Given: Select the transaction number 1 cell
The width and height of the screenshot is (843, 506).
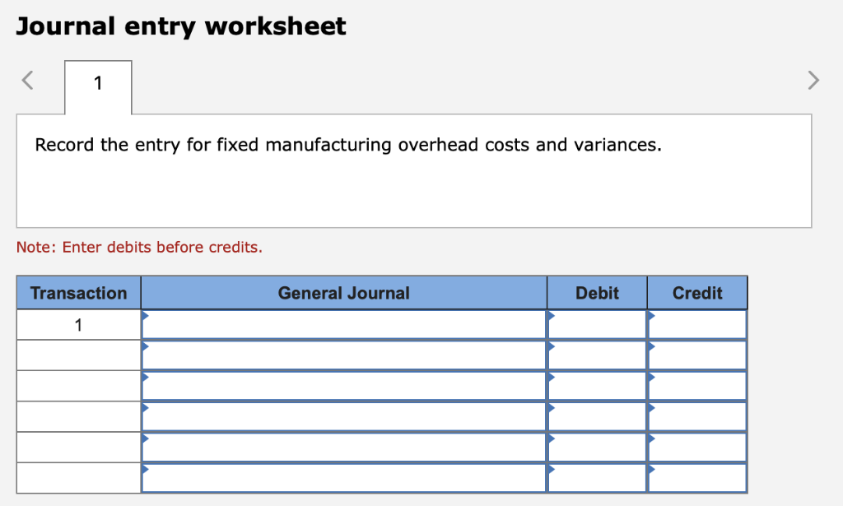Looking at the screenshot, I should pos(78,324).
